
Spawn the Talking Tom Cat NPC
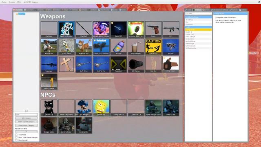pos(119,108)
